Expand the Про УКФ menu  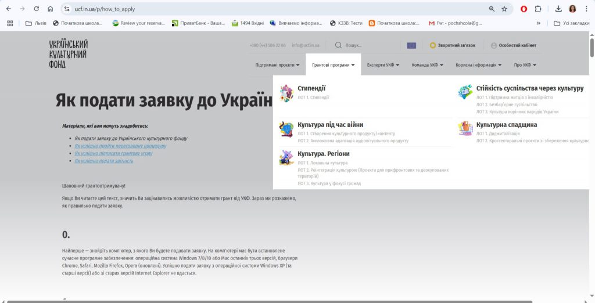(525, 65)
